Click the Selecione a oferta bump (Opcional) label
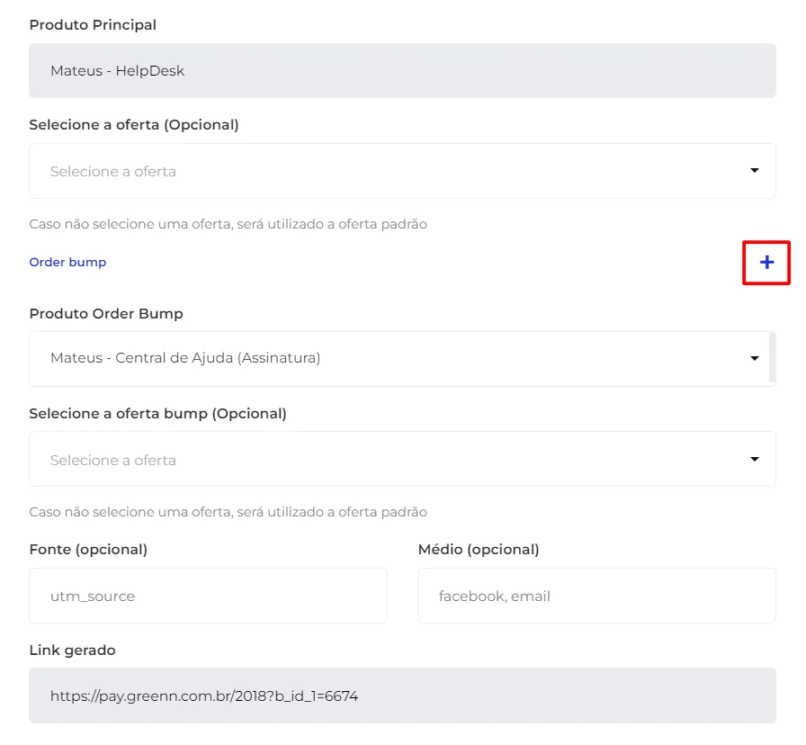 click(157, 414)
